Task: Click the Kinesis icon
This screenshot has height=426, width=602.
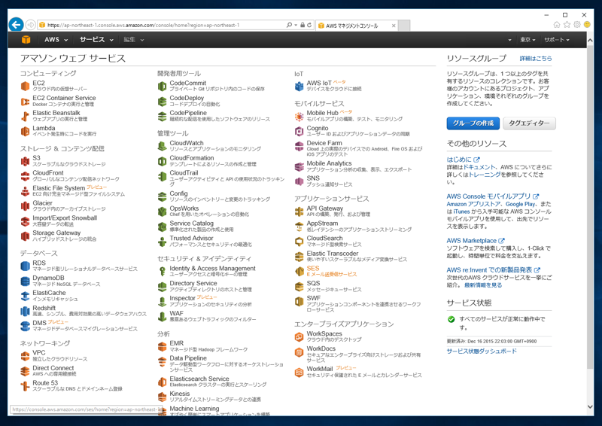Action: click(162, 397)
